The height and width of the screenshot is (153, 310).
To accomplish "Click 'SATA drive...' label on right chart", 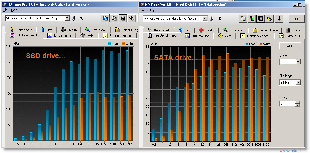I will 176,58.
